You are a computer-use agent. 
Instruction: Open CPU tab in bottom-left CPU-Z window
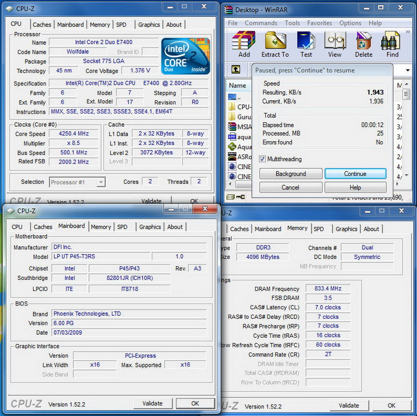click(17, 227)
